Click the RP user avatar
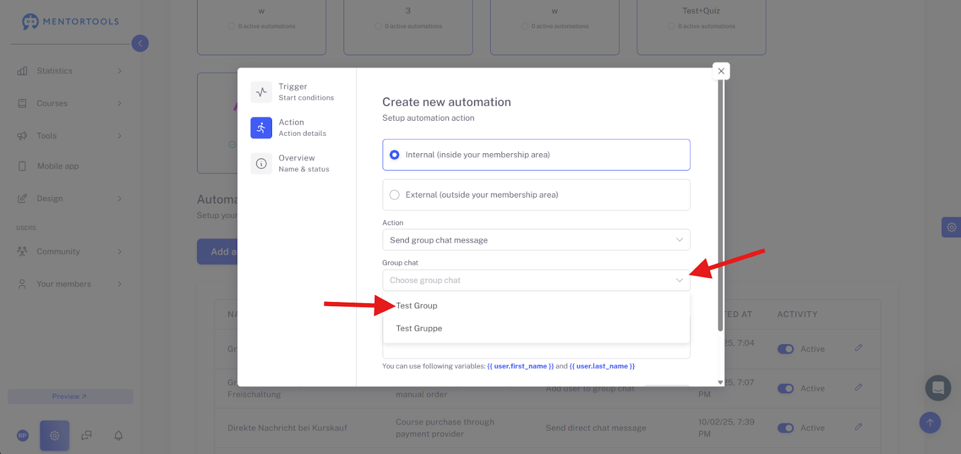The width and height of the screenshot is (961, 454). pos(23,435)
